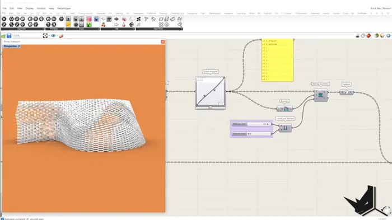Click the Domain start slider
Screen dimensions: 392x220
click(x=252, y=124)
